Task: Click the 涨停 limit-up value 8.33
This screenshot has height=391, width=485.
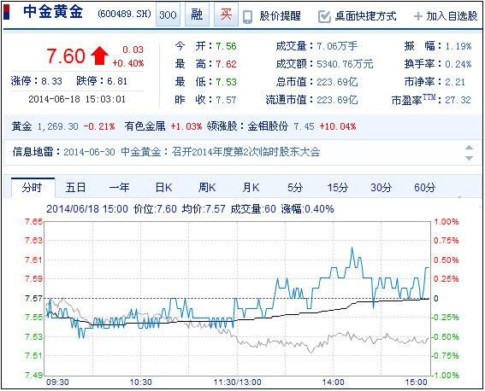Action: [51, 81]
